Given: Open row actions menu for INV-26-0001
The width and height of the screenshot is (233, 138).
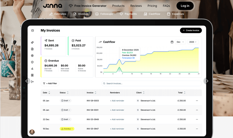Looking at the screenshot, I should click(x=197, y=110).
